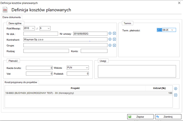Click the document icon beside the dialog title
Screen dimensions: 183x121
[5, 10]
